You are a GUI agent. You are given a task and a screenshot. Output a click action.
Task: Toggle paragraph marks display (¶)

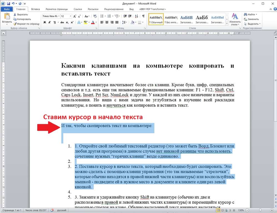pos(143,16)
